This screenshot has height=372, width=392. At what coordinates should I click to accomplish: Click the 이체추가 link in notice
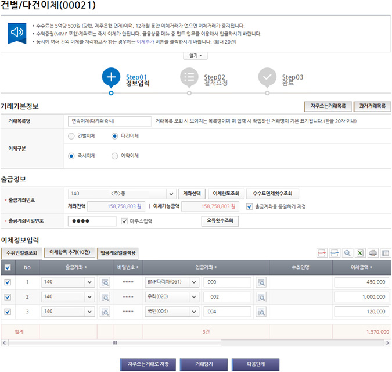pyautogui.click(x=145, y=41)
